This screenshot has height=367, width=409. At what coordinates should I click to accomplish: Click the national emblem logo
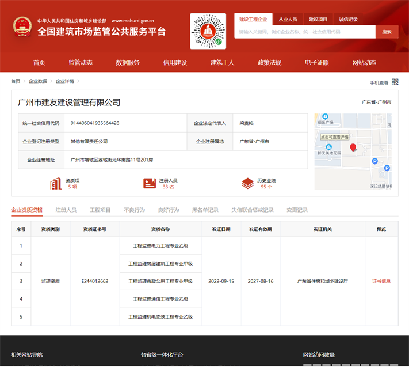click(23, 27)
